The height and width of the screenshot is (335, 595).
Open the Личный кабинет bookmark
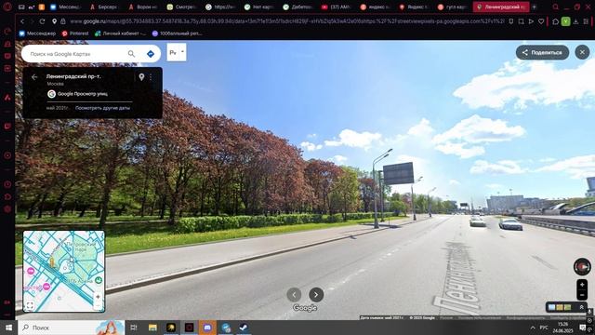coord(120,33)
